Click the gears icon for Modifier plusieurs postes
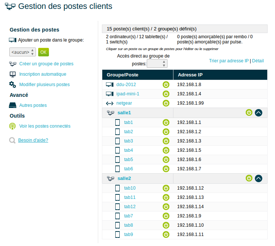275x246 pixels. tap(13, 85)
